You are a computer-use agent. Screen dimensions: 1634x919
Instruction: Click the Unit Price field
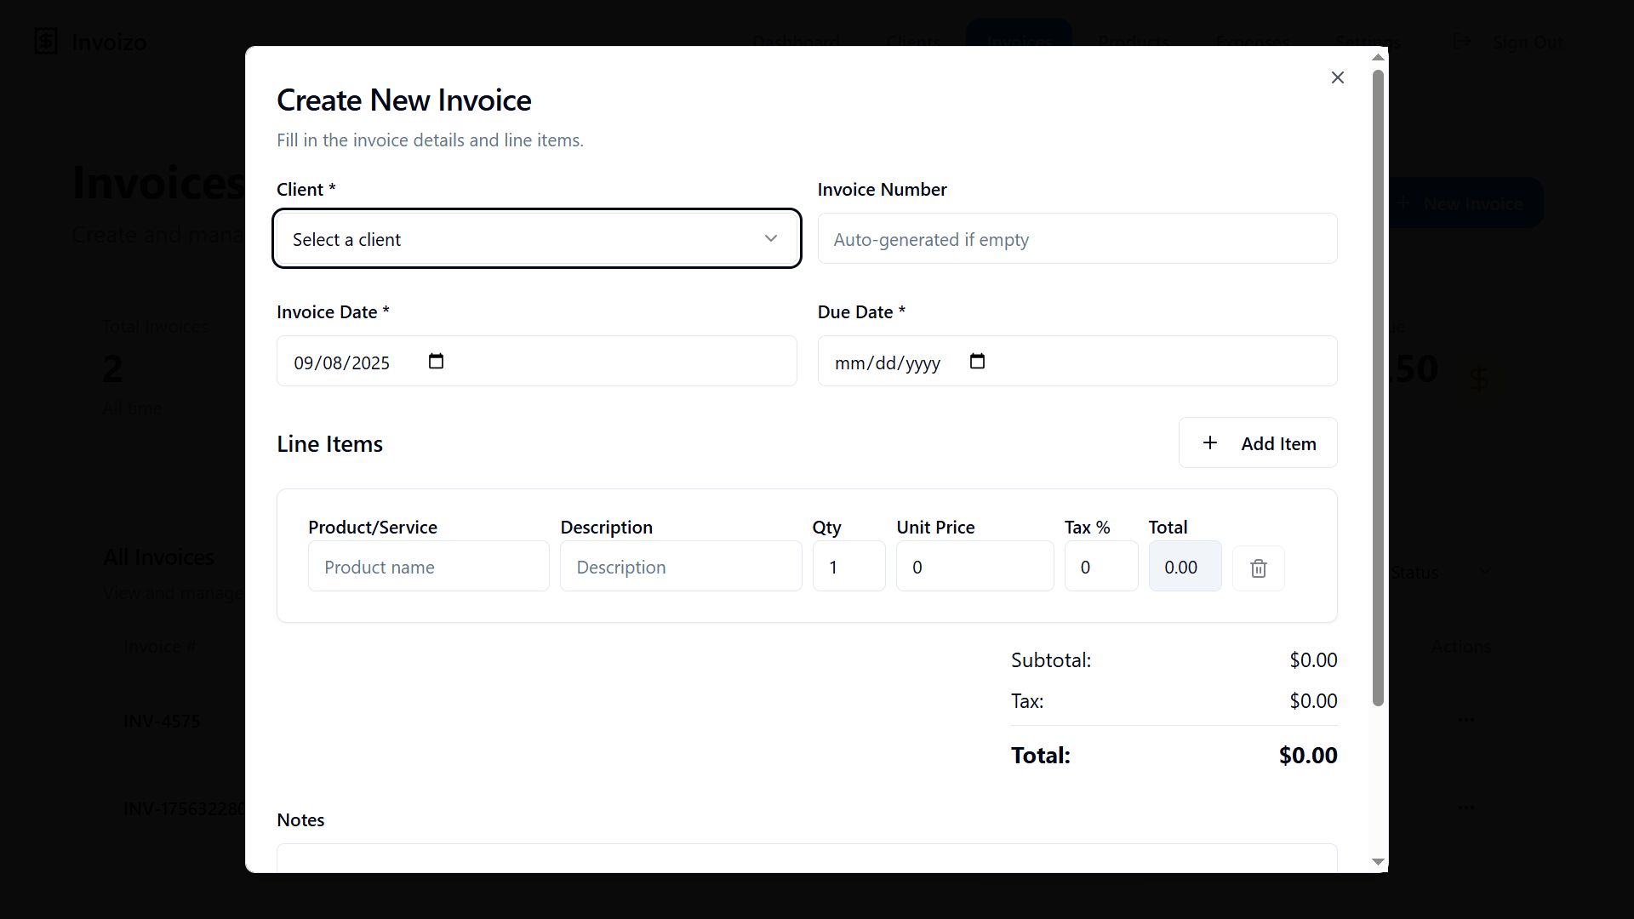click(x=974, y=567)
